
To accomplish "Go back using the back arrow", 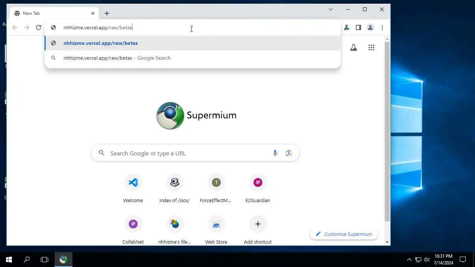I will [x=15, y=27].
